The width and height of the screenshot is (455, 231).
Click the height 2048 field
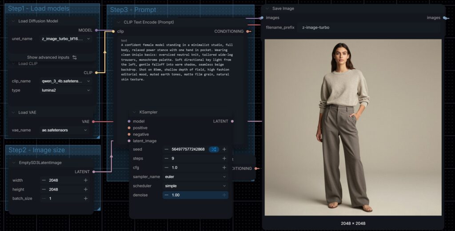pyautogui.click(x=65, y=190)
